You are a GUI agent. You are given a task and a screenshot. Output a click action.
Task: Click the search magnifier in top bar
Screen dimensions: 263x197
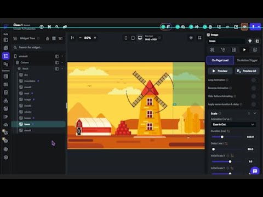57,27
